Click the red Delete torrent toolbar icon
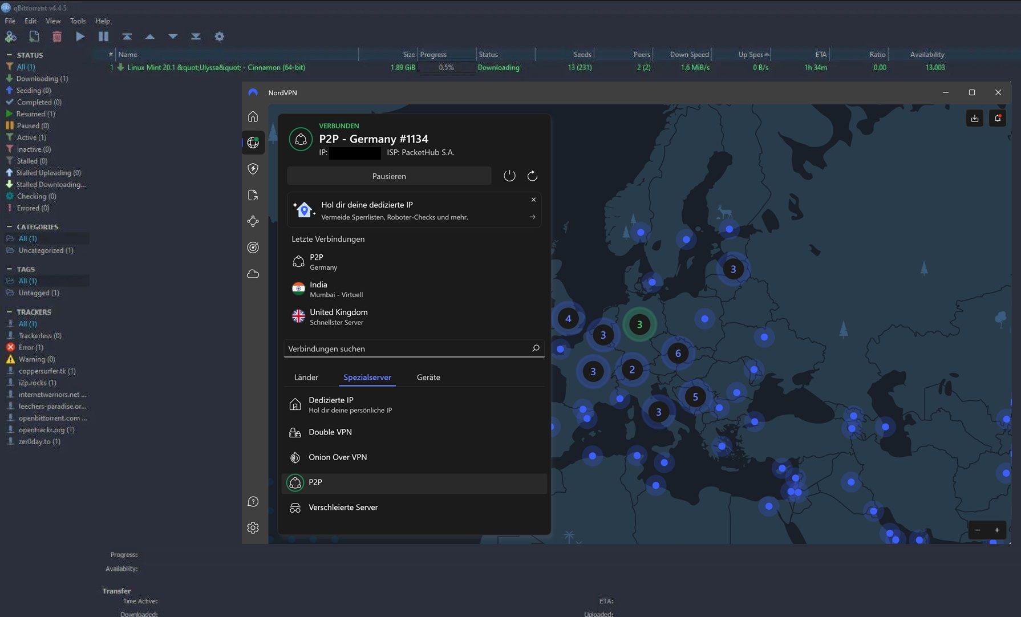Image resolution: width=1021 pixels, height=617 pixels. (x=57, y=36)
